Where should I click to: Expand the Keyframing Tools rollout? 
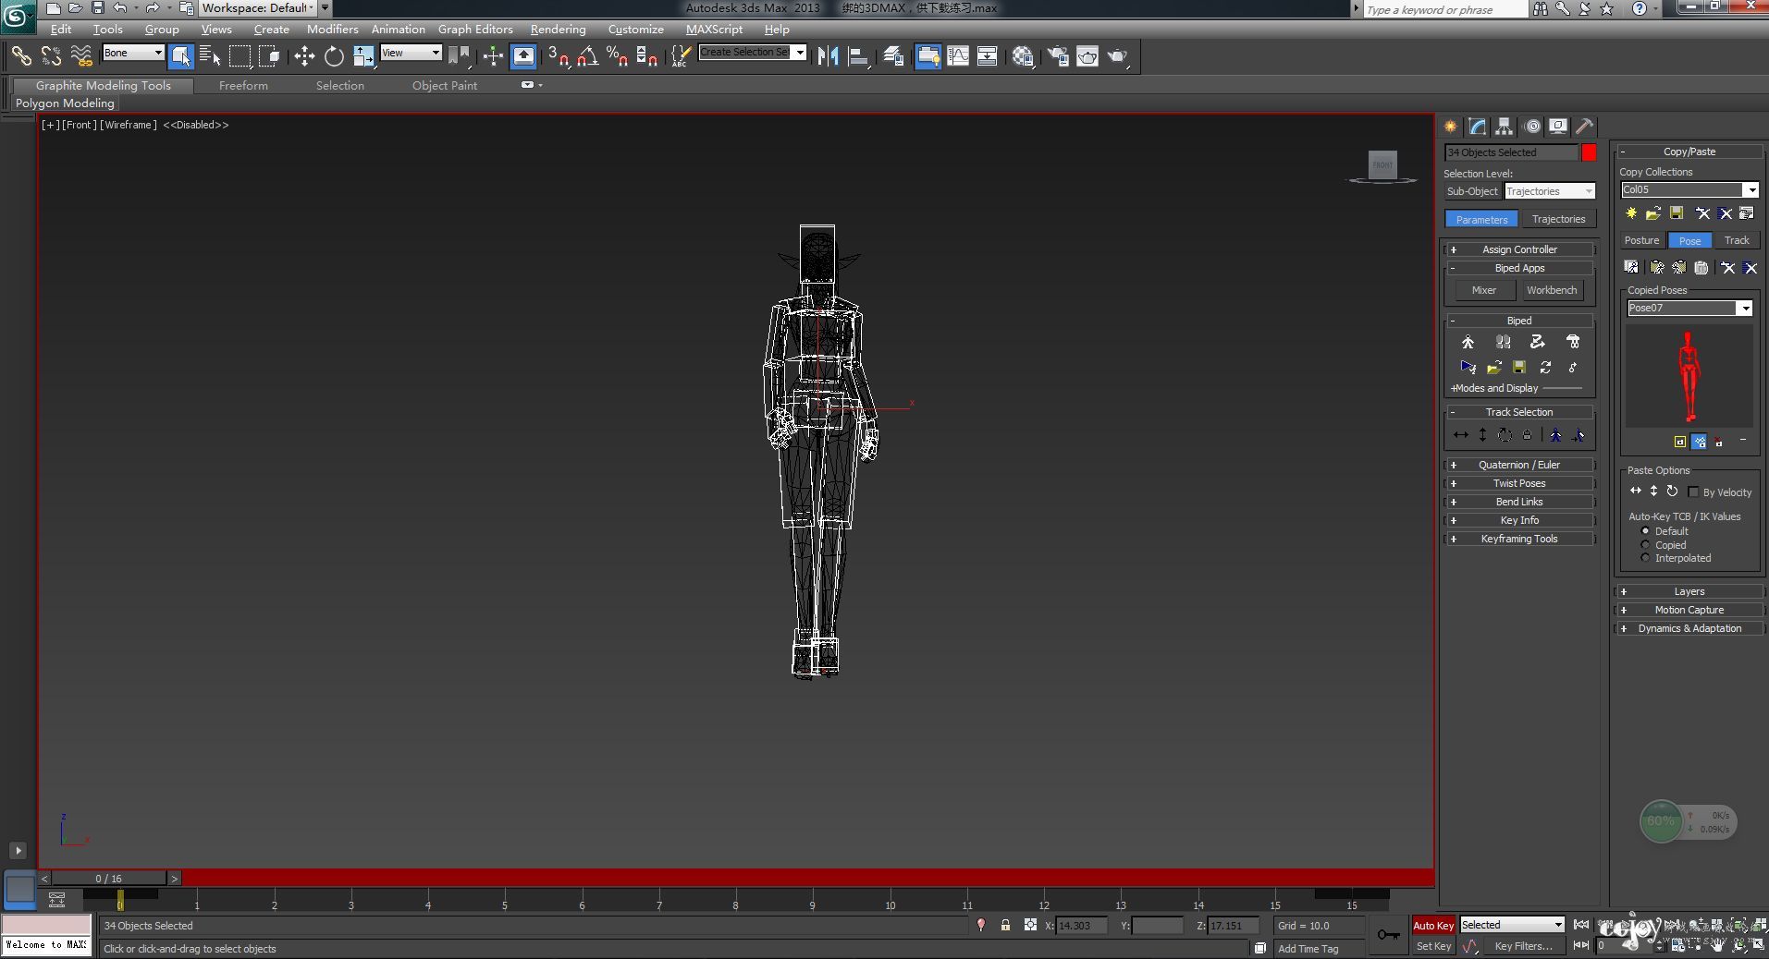pyautogui.click(x=1519, y=539)
